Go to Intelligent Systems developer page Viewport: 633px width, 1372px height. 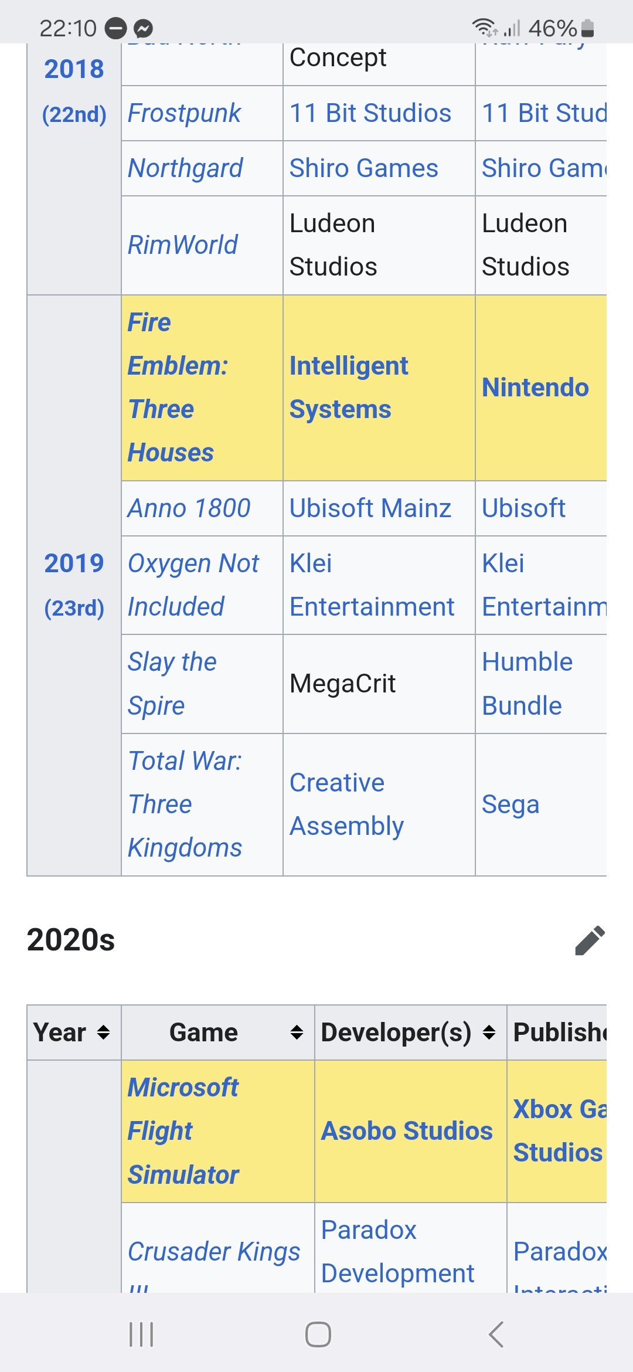[348, 388]
